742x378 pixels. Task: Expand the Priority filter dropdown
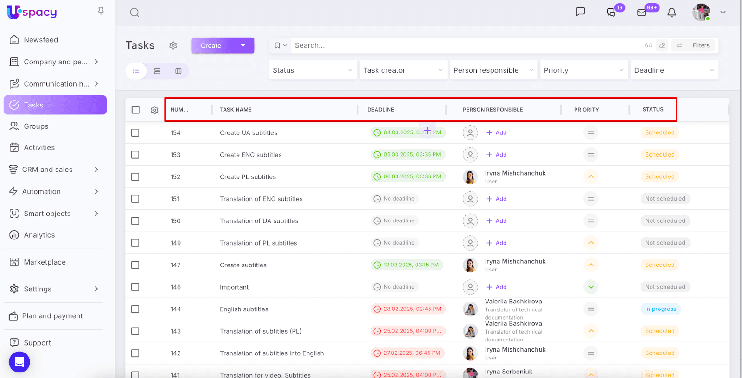583,70
